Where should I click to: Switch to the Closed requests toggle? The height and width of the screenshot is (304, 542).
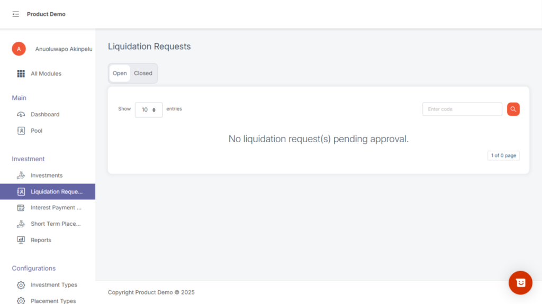pos(143,73)
